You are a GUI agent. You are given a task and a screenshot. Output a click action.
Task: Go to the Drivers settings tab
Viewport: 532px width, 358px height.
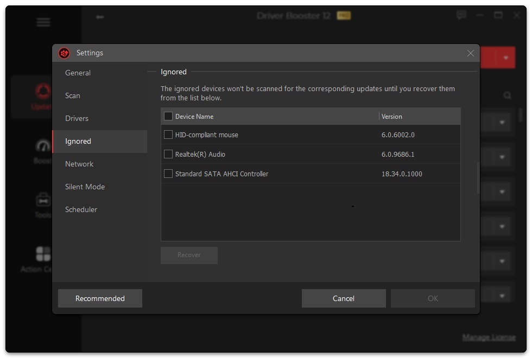100,118
